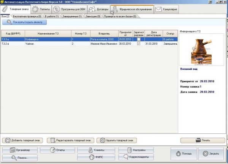This screenshot has height=164, width=228.
Task: Click the gear icon on Патенты tab
Action: (35, 9)
